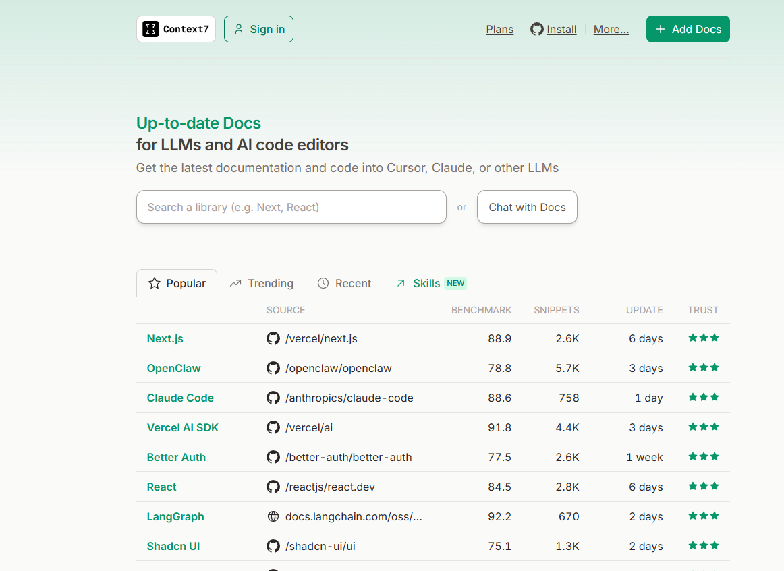Click the BENCHMARK column header

[x=481, y=310]
